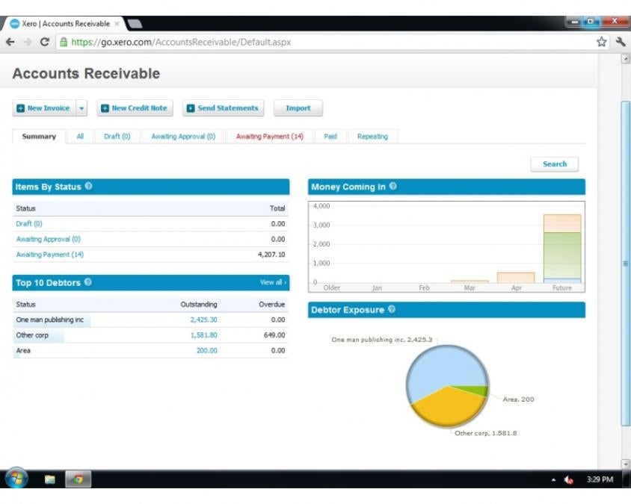Click Other corp's outstanding amount 1,581.80
The height and width of the screenshot is (504, 631).
202,335
